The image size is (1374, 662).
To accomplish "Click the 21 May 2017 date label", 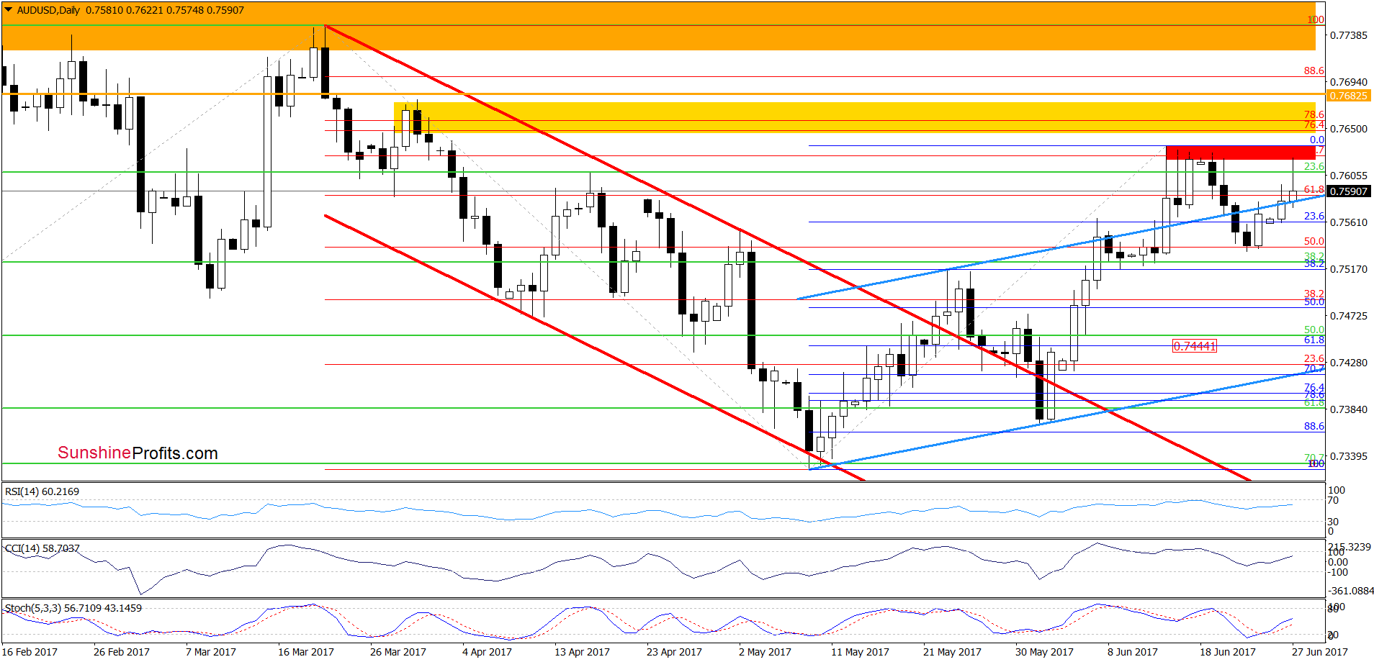I will click(952, 652).
